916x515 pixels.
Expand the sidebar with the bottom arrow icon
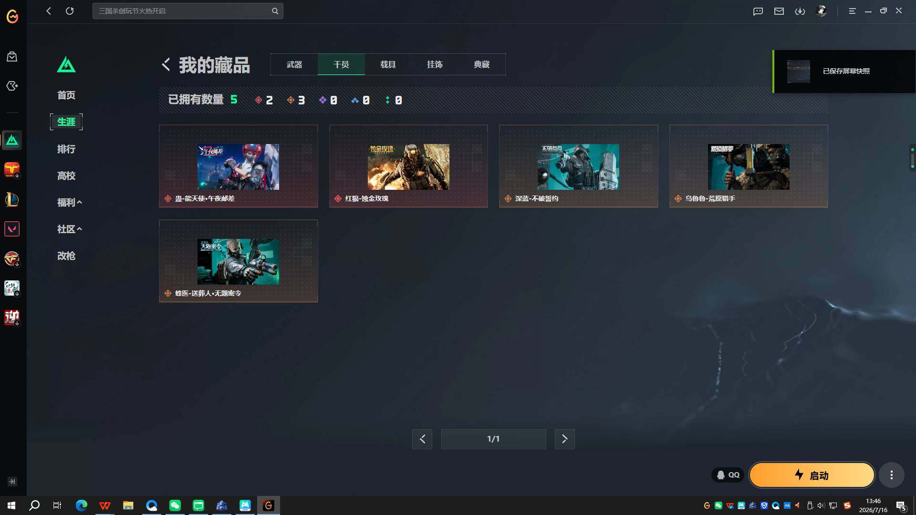[x=12, y=482]
